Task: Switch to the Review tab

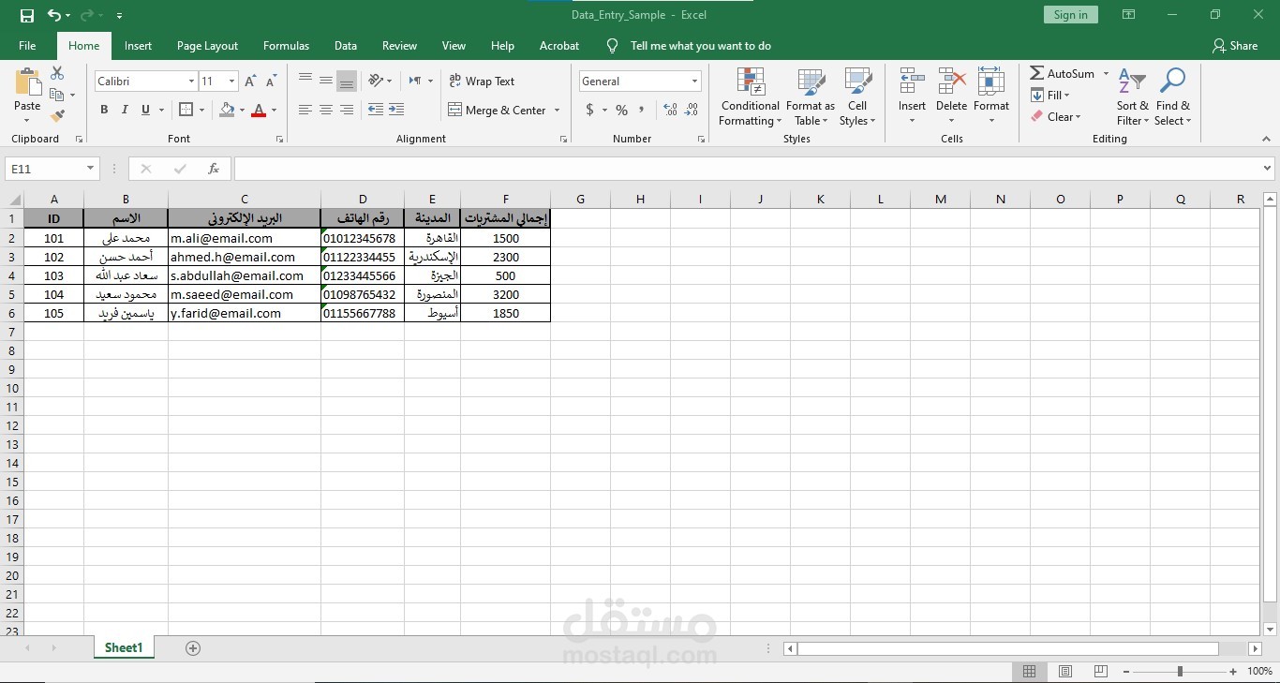Action: [399, 45]
